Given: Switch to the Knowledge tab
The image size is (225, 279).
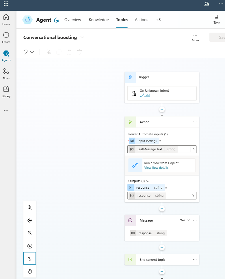Looking at the screenshot, I should point(99,20).
